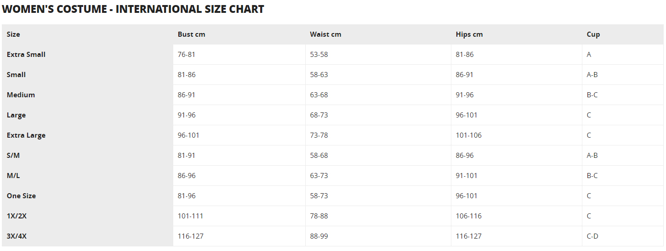Screen dimensions: 666x251
Task: Click the Extra Small cup value A
Action: coord(589,55)
